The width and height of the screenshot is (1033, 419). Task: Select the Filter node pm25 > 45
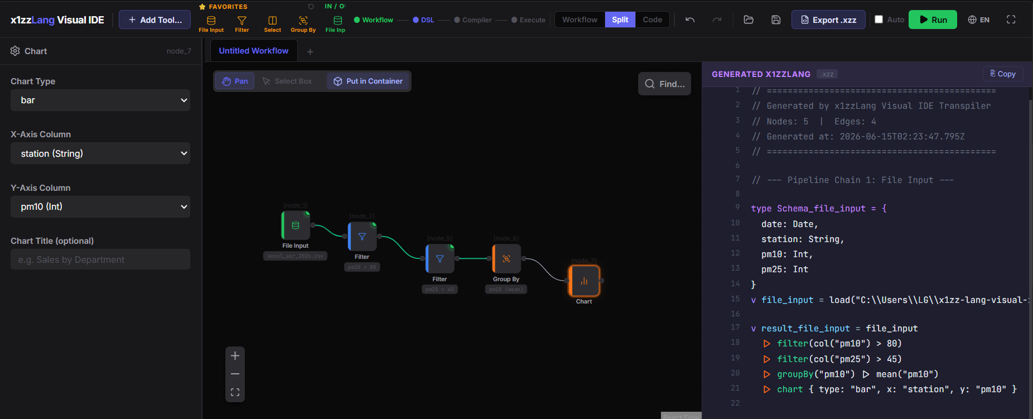(x=440, y=259)
